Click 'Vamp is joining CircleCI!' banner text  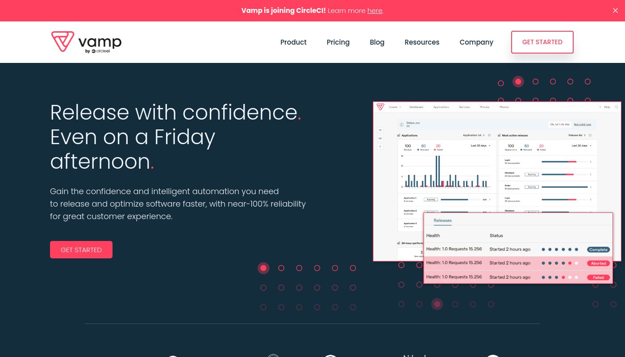283,11
